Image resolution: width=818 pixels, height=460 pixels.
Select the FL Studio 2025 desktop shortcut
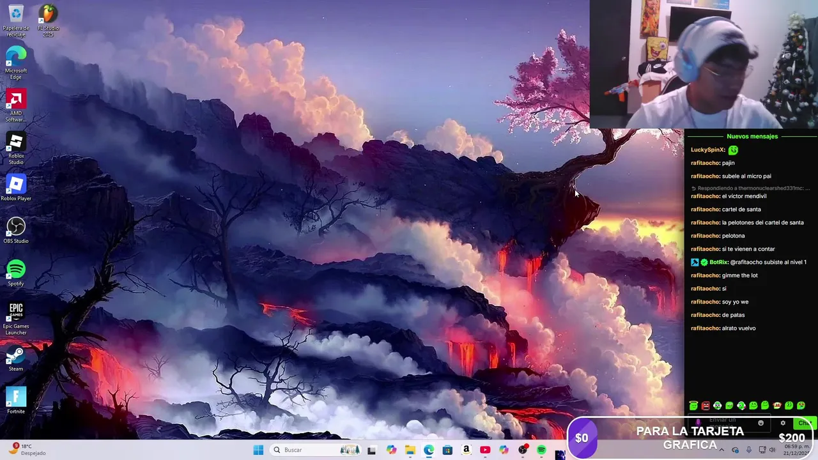point(48,20)
